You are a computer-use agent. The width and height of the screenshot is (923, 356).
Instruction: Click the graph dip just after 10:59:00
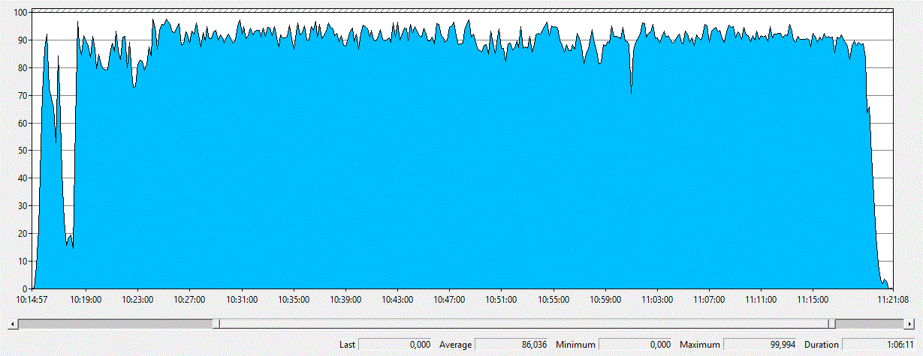point(631,90)
